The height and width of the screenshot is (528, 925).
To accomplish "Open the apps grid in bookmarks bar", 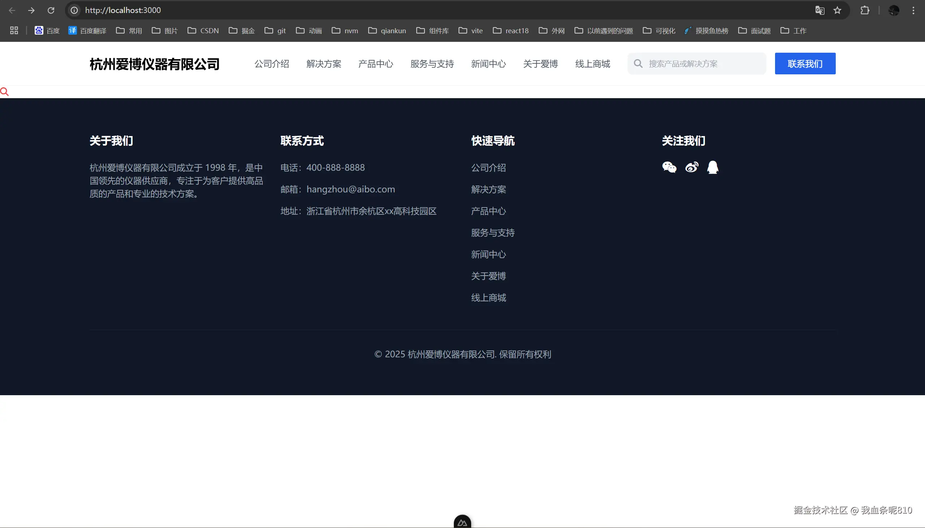I will (x=14, y=30).
